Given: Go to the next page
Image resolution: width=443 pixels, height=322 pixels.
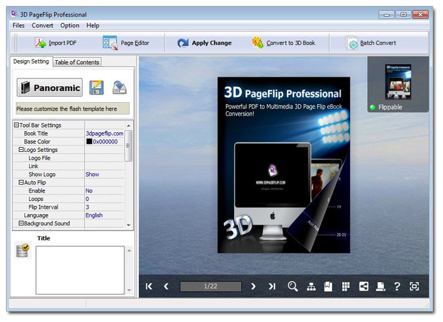Looking at the screenshot, I should pos(253,287).
